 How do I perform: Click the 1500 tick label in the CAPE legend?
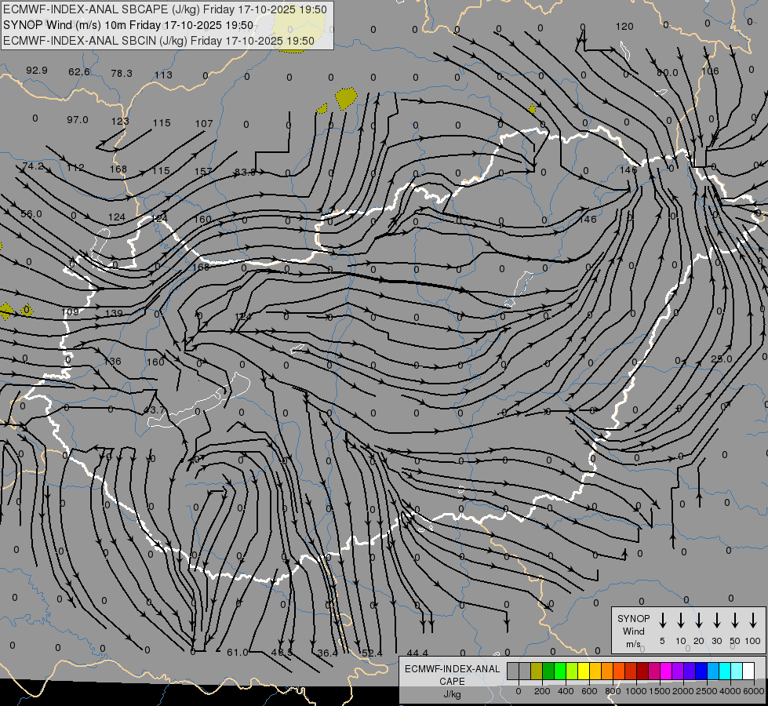(x=660, y=691)
